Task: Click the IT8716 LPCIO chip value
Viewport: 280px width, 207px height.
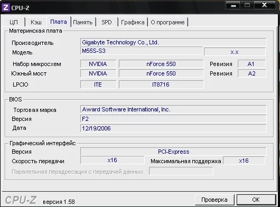Action: pyautogui.click(x=161, y=84)
